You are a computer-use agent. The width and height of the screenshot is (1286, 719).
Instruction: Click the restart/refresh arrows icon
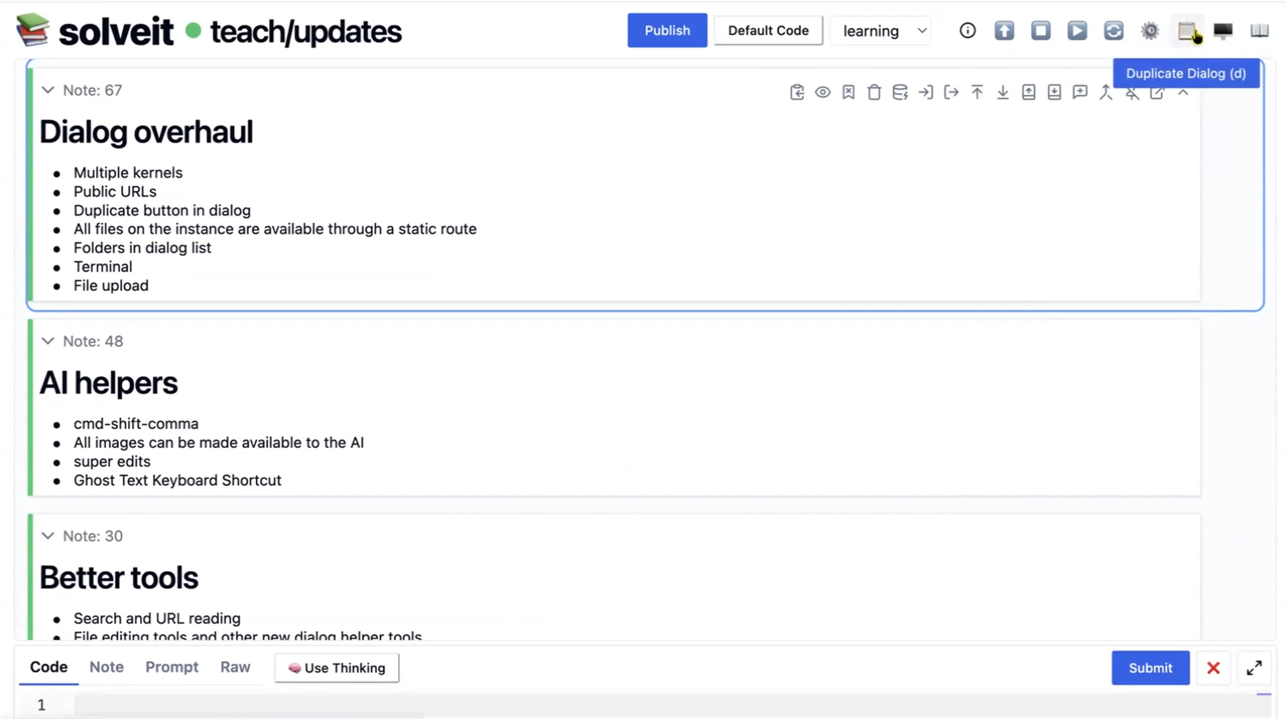[1113, 31]
